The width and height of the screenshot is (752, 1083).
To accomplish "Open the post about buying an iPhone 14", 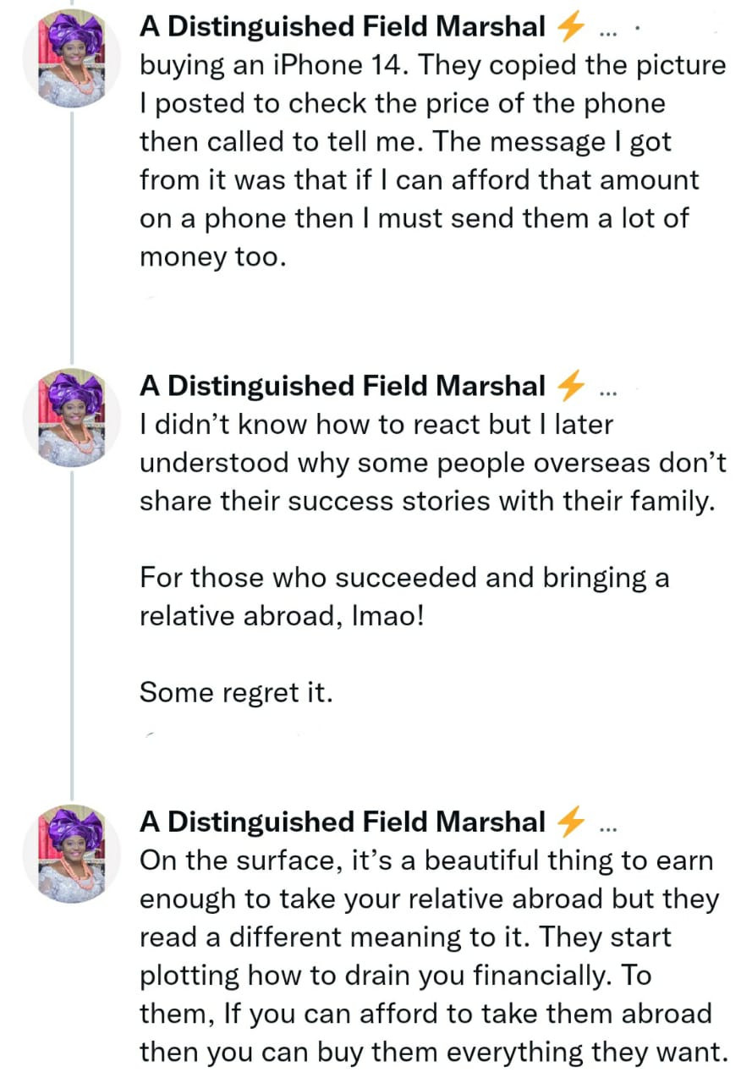I will click(x=423, y=161).
